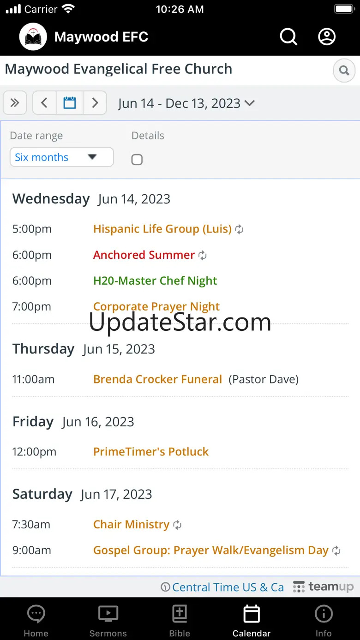360x640 pixels.
Task: Tap the search magnifier in the black header
Action: [288, 37]
